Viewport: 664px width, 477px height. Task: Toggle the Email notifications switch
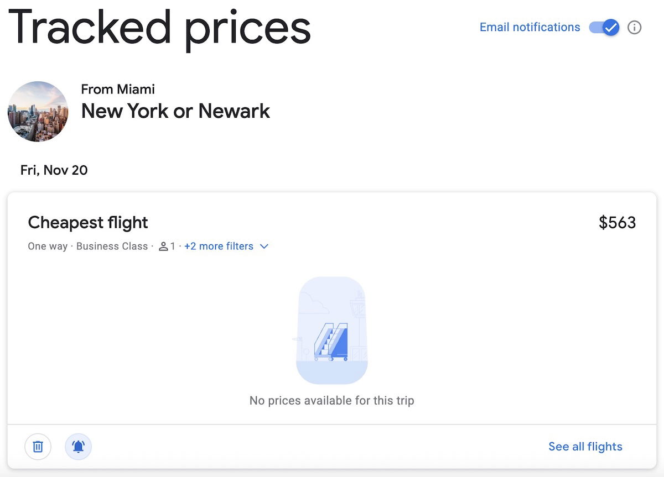604,27
